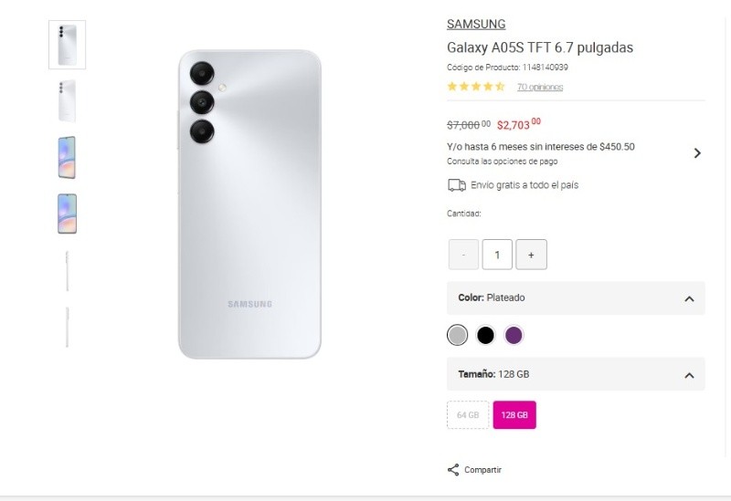Click the quantity input field
The height and width of the screenshot is (501, 731).
pyautogui.click(x=497, y=255)
